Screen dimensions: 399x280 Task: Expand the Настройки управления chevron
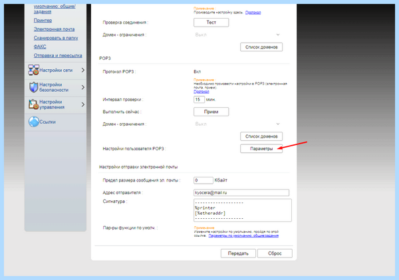(x=83, y=104)
